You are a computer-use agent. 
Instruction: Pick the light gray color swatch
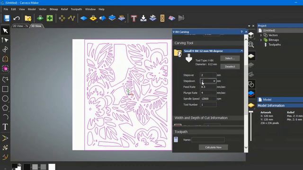point(35,167)
